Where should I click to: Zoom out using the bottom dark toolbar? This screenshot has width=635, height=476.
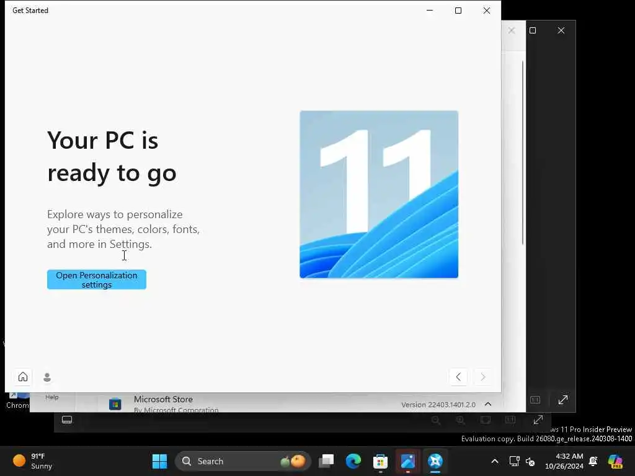point(436,420)
